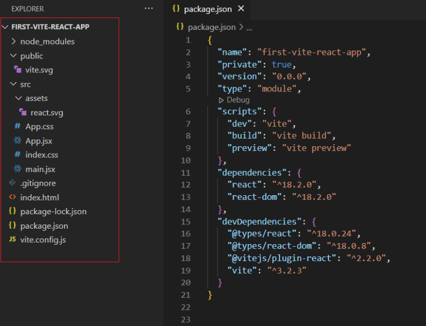Screen dimensions: 426x326
Task: Click the vite.svg file icon
Action: coord(18,70)
